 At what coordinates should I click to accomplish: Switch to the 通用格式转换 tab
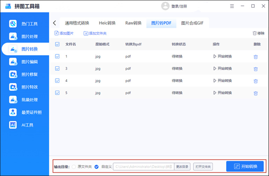click(77, 23)
